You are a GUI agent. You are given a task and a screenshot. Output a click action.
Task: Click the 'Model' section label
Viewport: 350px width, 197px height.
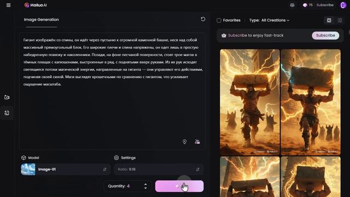tap(33, 158)
